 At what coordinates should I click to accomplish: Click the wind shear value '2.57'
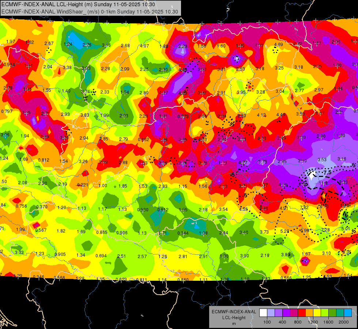pyautogui.click(x=142, y=256)
